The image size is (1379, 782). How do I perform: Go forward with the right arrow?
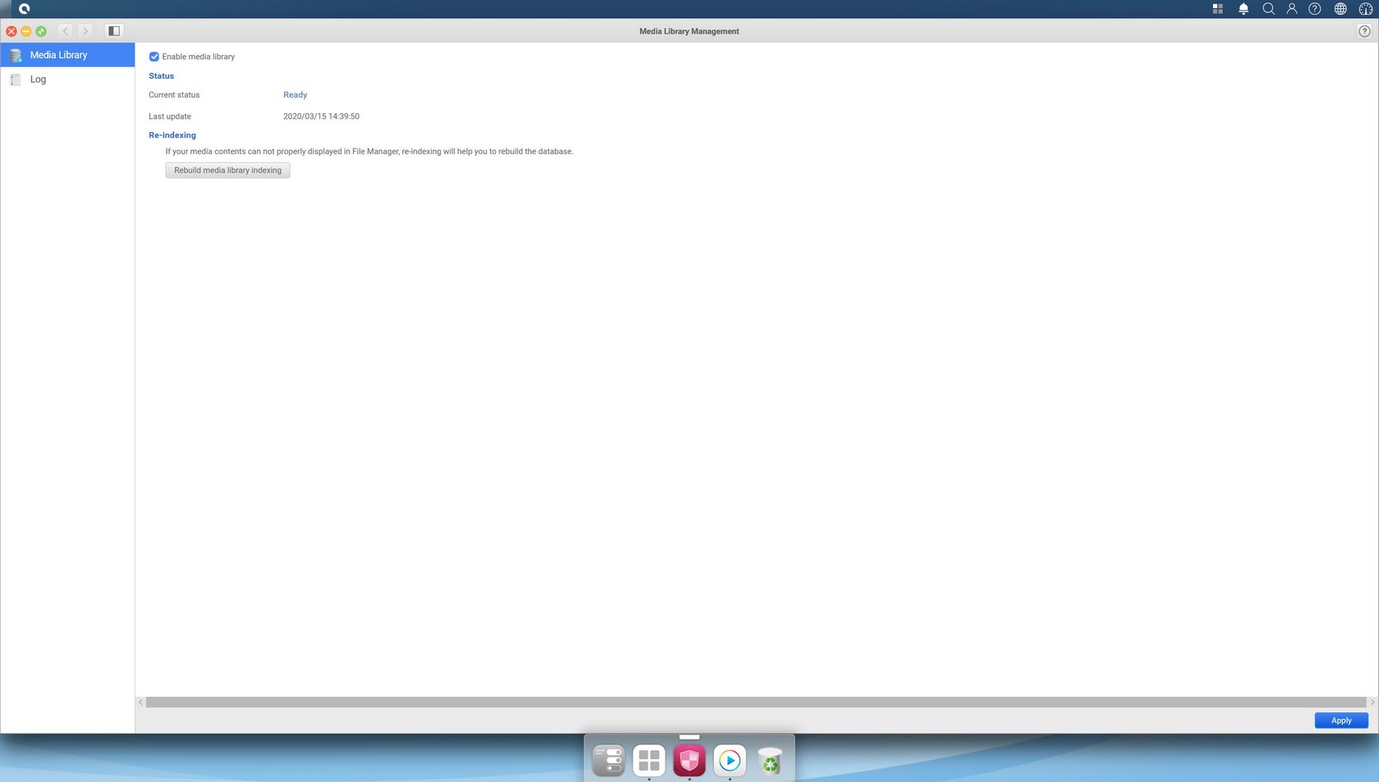85,31
